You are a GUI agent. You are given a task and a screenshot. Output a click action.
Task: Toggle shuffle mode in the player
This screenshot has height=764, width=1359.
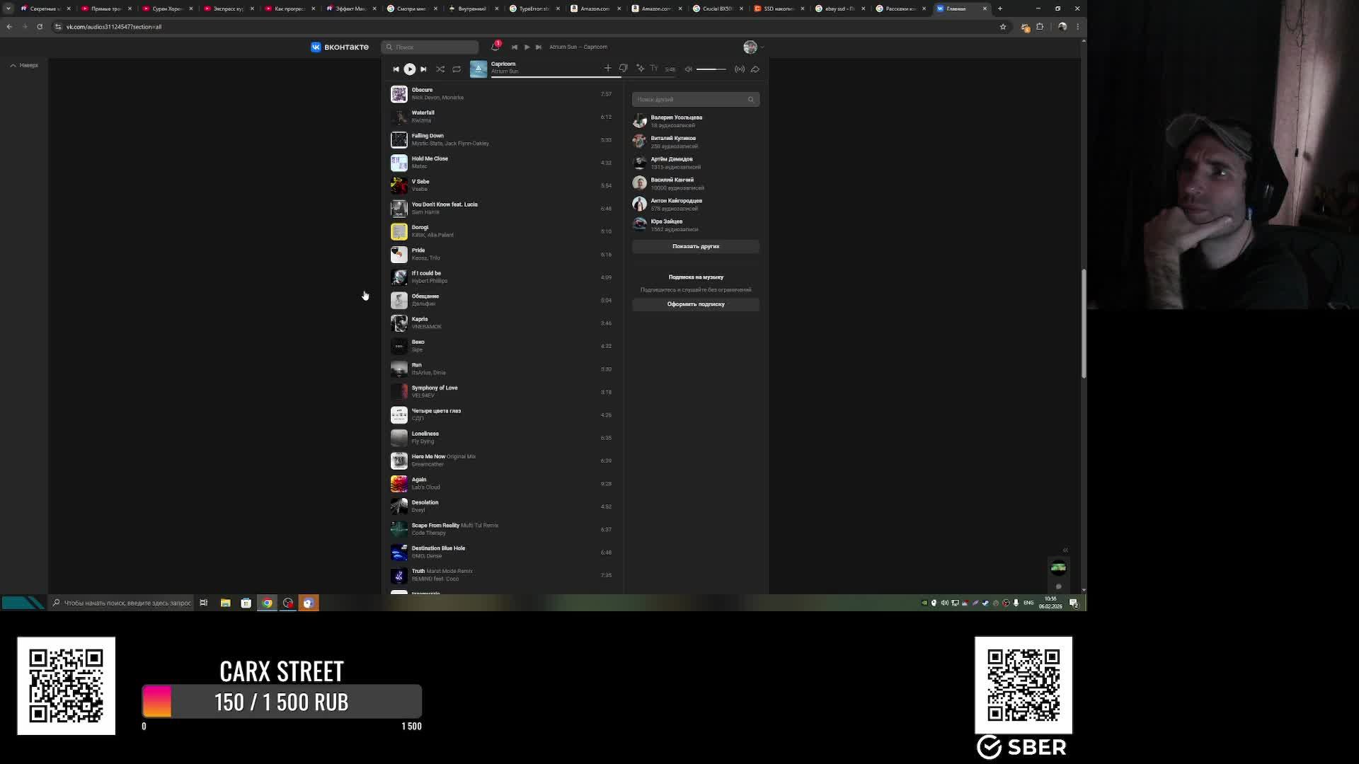pyautogui.click(x=440, y=69)
